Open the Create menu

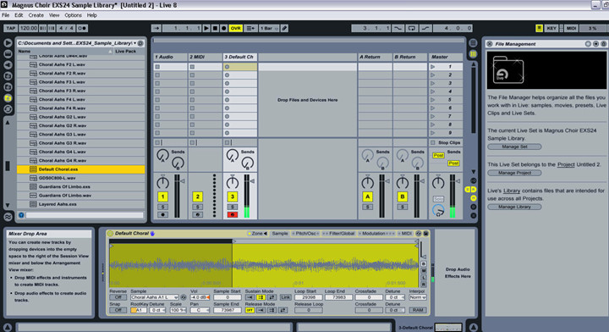(x=36, y=15)
